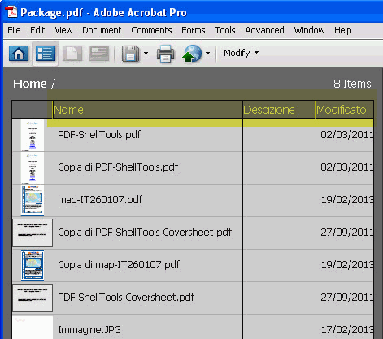Open the View menu
This screenshot has width=383, height=339.
[63, 30]
